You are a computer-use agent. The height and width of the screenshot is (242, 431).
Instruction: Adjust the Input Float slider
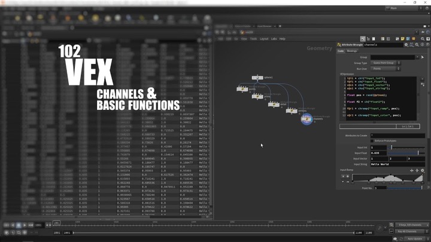coord(406,153)
